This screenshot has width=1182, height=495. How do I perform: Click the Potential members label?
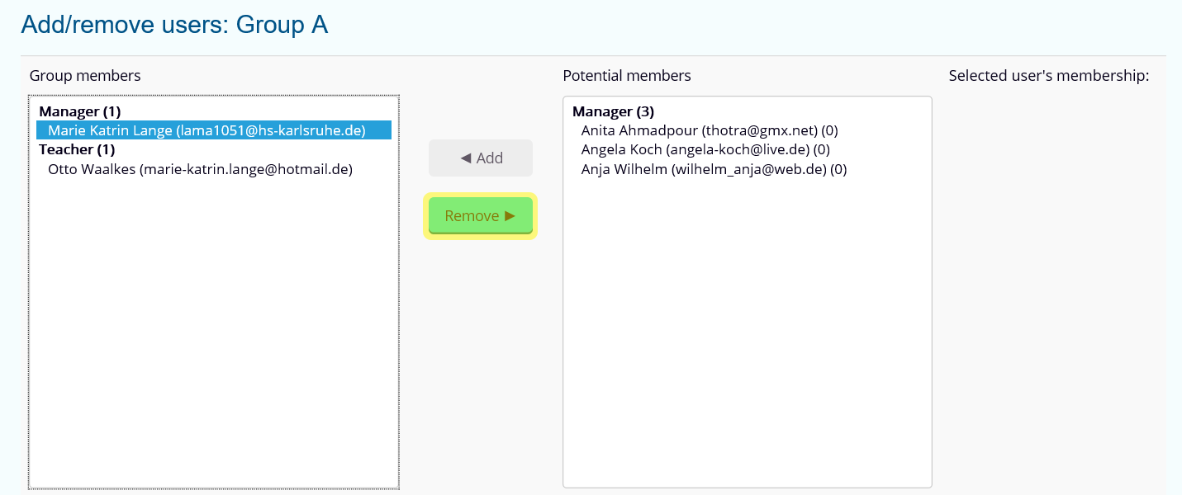[626, 76]
